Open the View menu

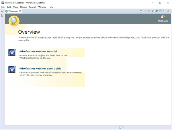15,7
